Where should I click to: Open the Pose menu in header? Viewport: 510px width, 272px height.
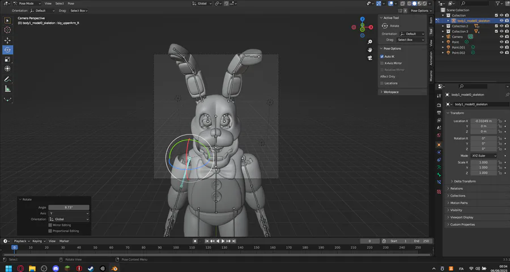coord(71,3)
